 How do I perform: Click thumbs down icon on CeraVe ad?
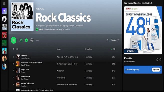pyautogui.click(x=160, y=59)
